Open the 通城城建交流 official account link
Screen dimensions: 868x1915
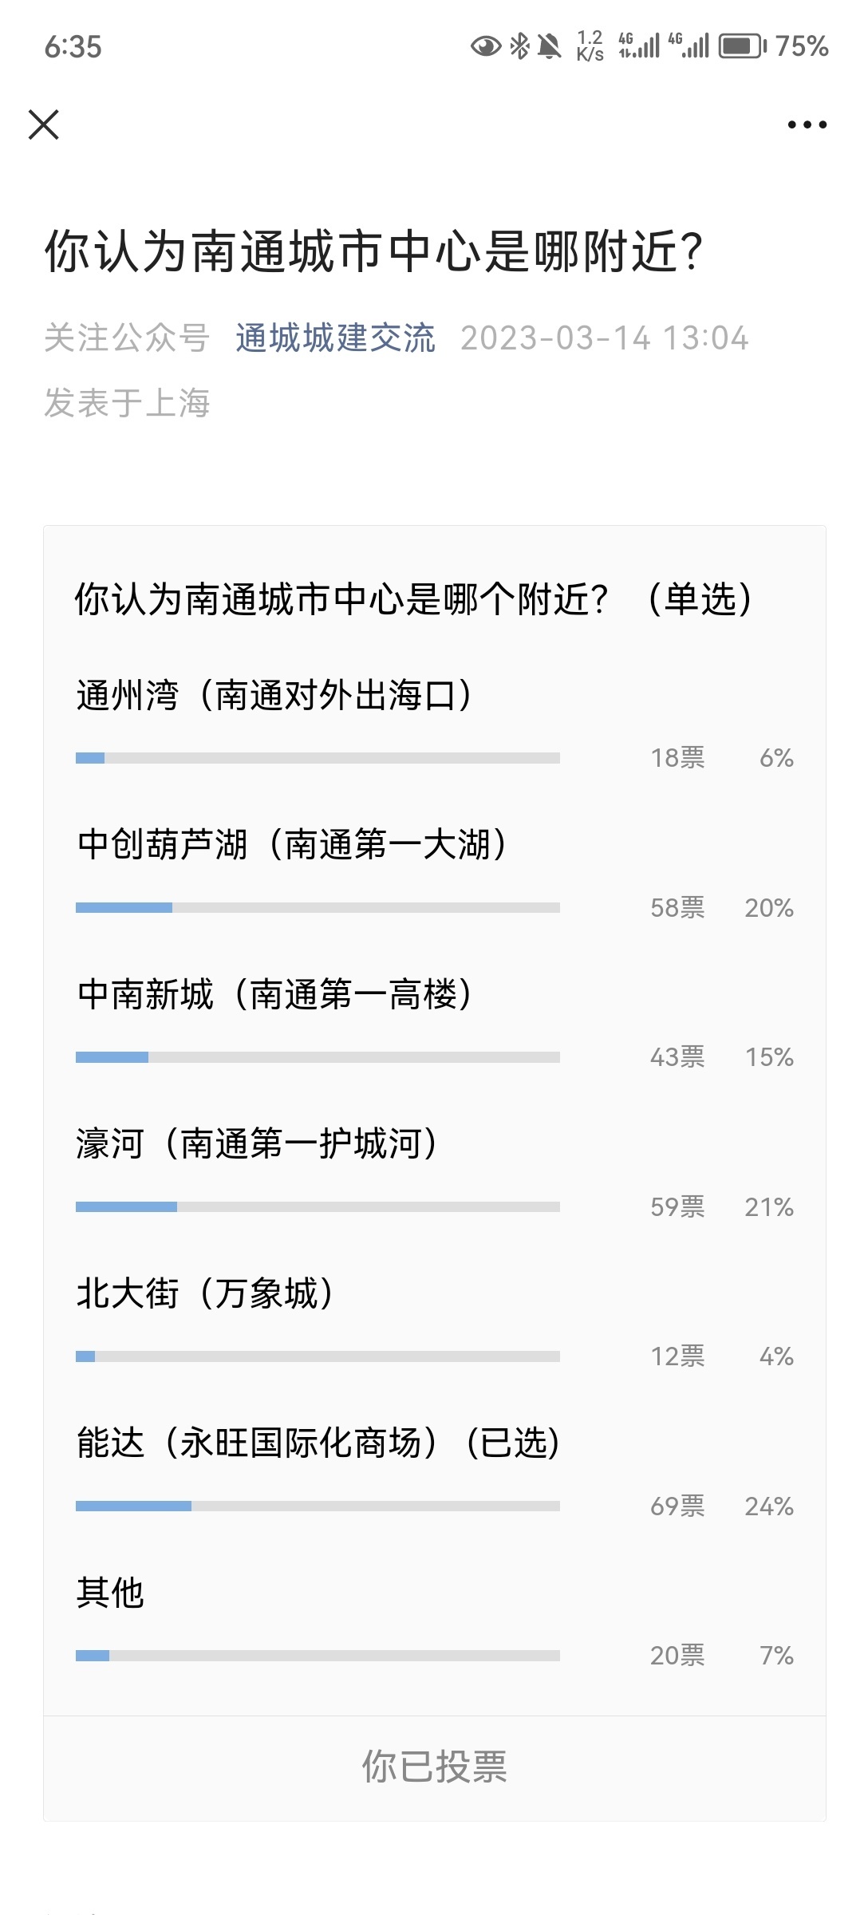(x=335, y=338)
